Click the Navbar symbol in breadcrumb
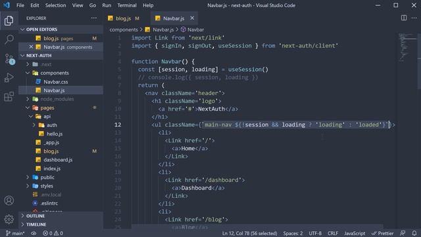Viewport: 421px width, 237px height. click(193, 30)
